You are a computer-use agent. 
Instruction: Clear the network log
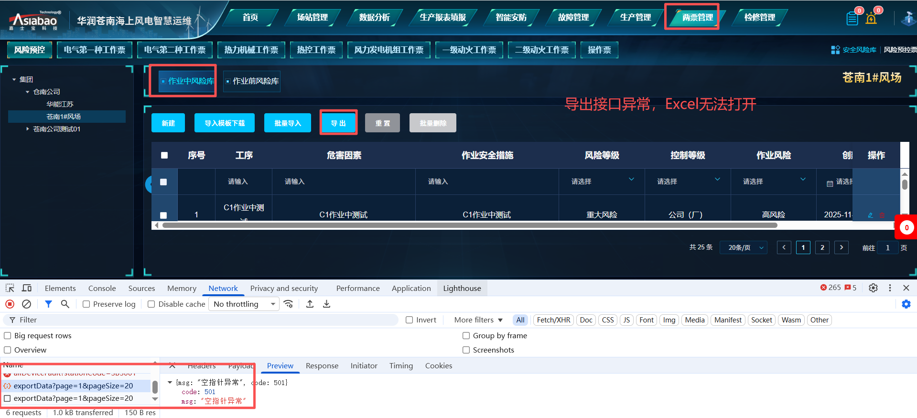(x=27, y=304)
